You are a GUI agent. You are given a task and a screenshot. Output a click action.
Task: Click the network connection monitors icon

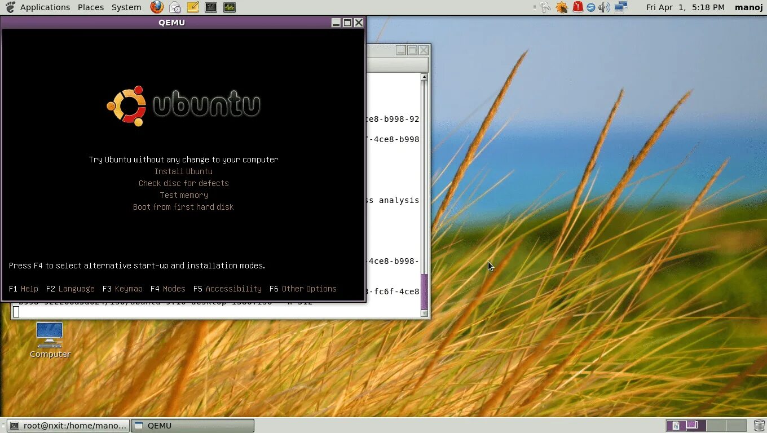pyautogui.click(x=621, y=7)
